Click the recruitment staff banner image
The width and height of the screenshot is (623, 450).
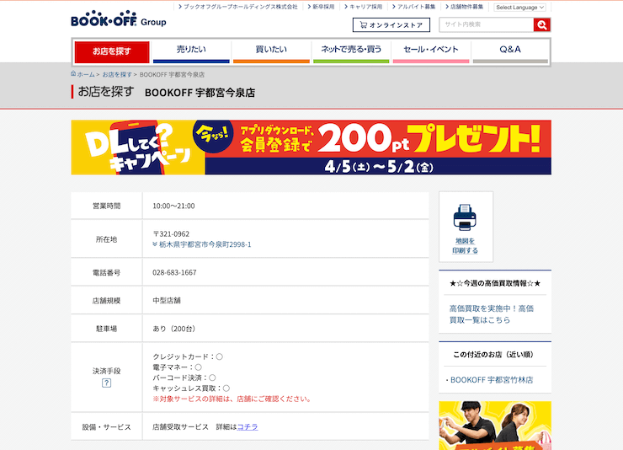point(495,426)
